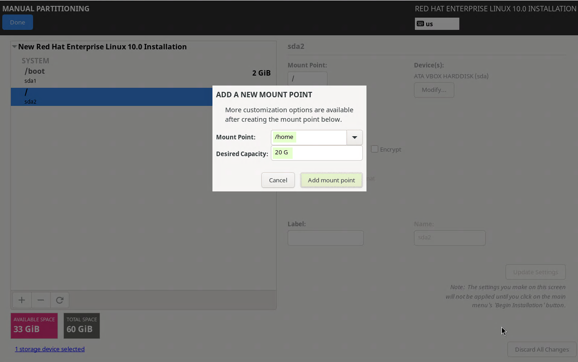Click the Update Settings button
The width and height of the screenshot is (578, 362).
pyautogui.click(x=535, y=272)
